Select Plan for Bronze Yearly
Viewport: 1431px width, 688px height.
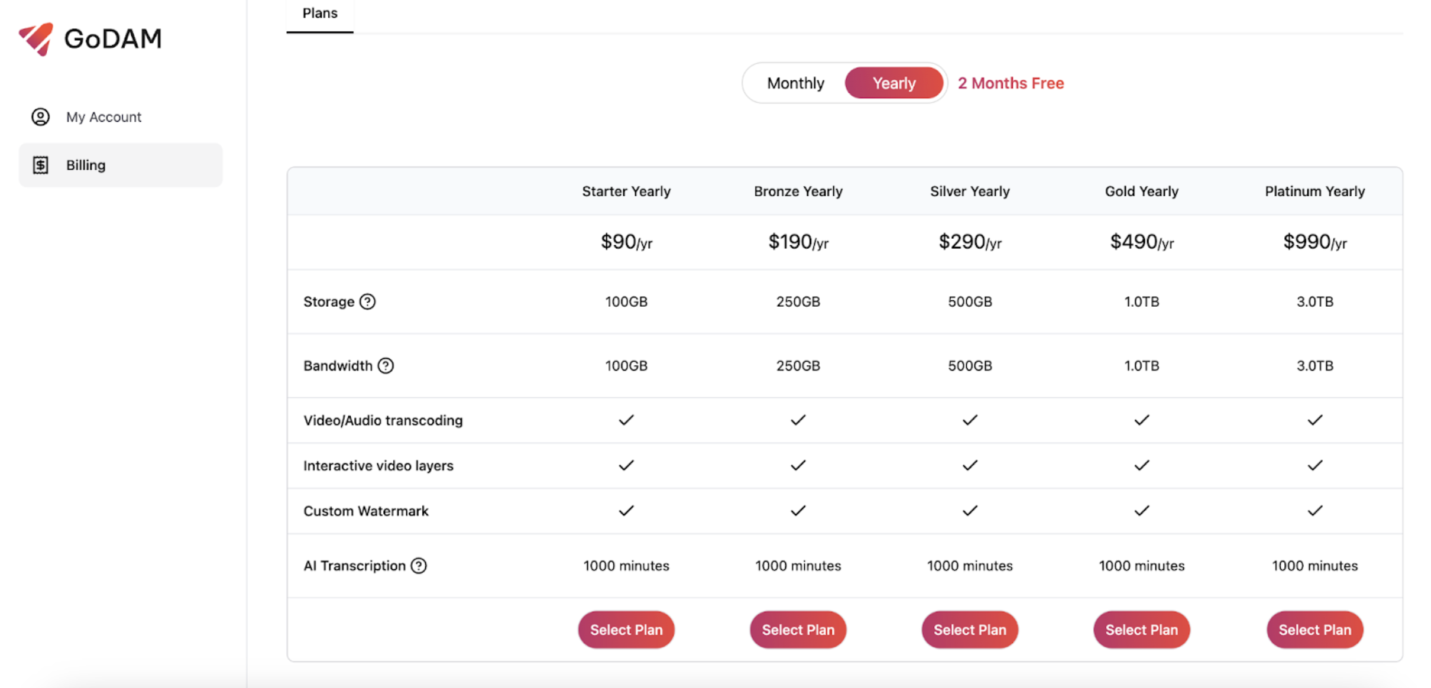tap(798, 629)
